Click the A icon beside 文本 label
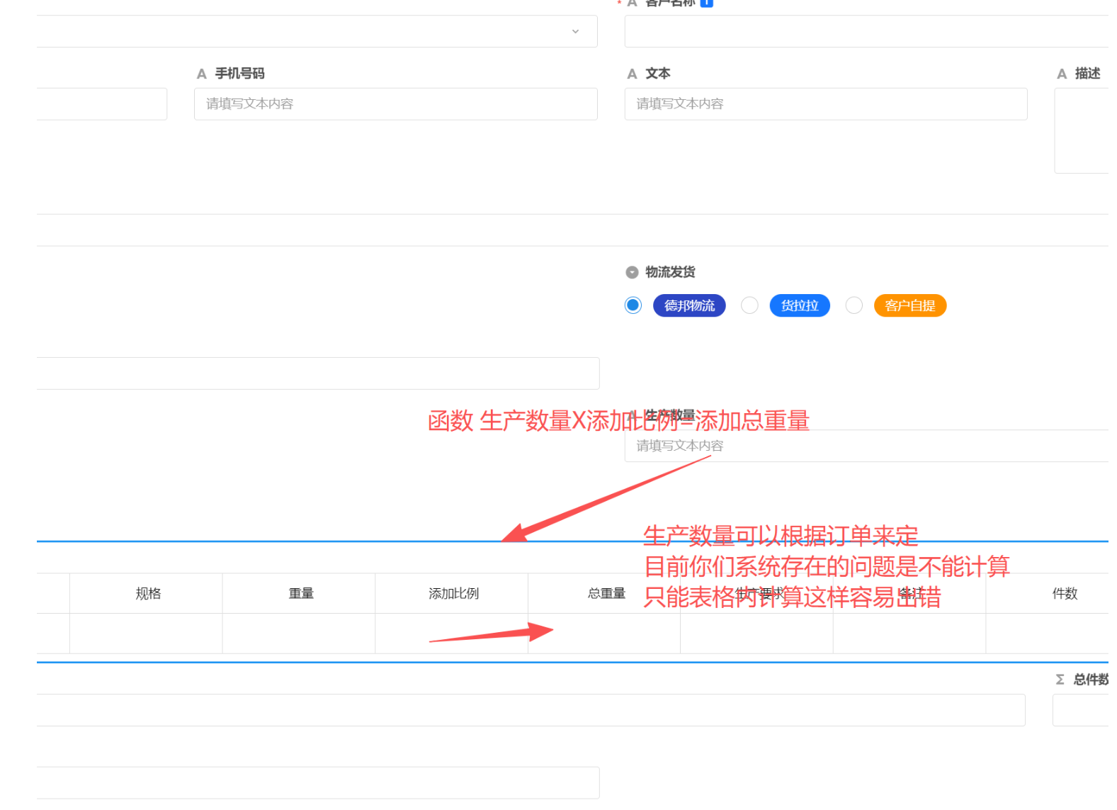 [632, 74]
